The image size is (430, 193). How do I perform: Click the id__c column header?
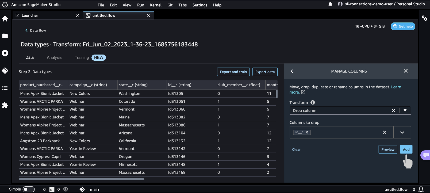click(x=191, y=85)
